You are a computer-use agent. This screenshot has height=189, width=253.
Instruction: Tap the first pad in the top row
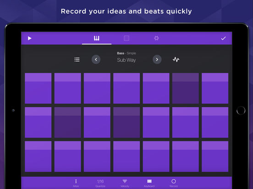tap(38, 89)
